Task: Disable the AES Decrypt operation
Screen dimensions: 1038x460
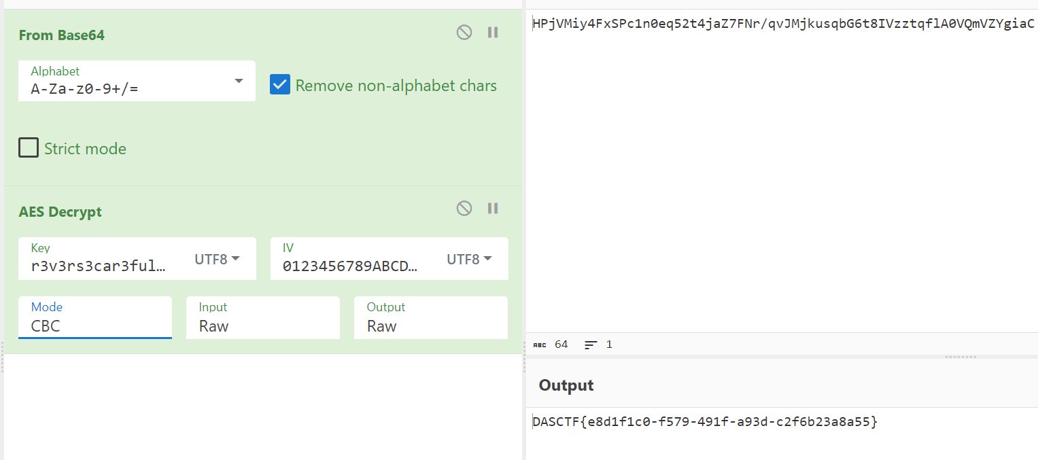Action: pyautogui.click(x=464, y=209)
